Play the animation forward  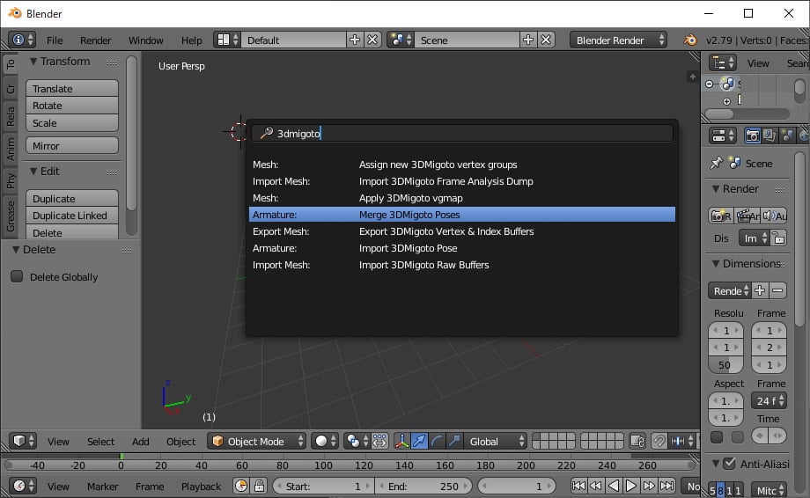point(630,486)
